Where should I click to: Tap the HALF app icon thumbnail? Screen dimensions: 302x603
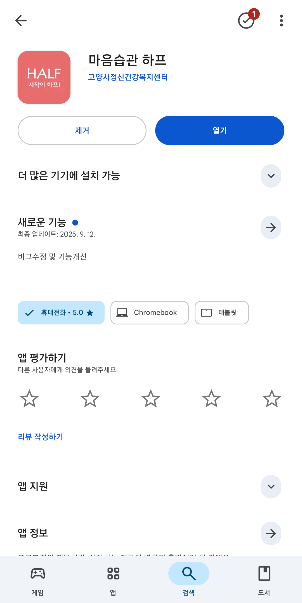click(44, 77)
